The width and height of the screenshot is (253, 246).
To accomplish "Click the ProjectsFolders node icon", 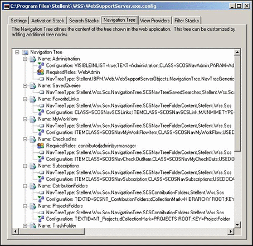I will (33, 206).
